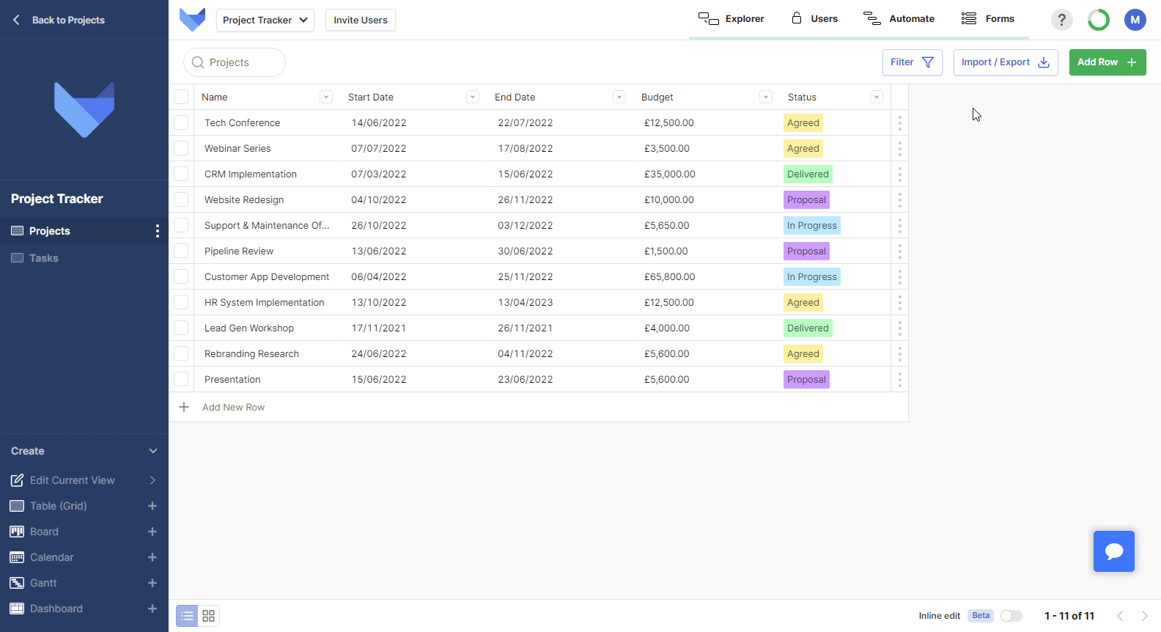Image resolution: width=1161 pixels, height=632 pixels.
Task: Check the CRM Implementation row checkbox
Action: 181,174
